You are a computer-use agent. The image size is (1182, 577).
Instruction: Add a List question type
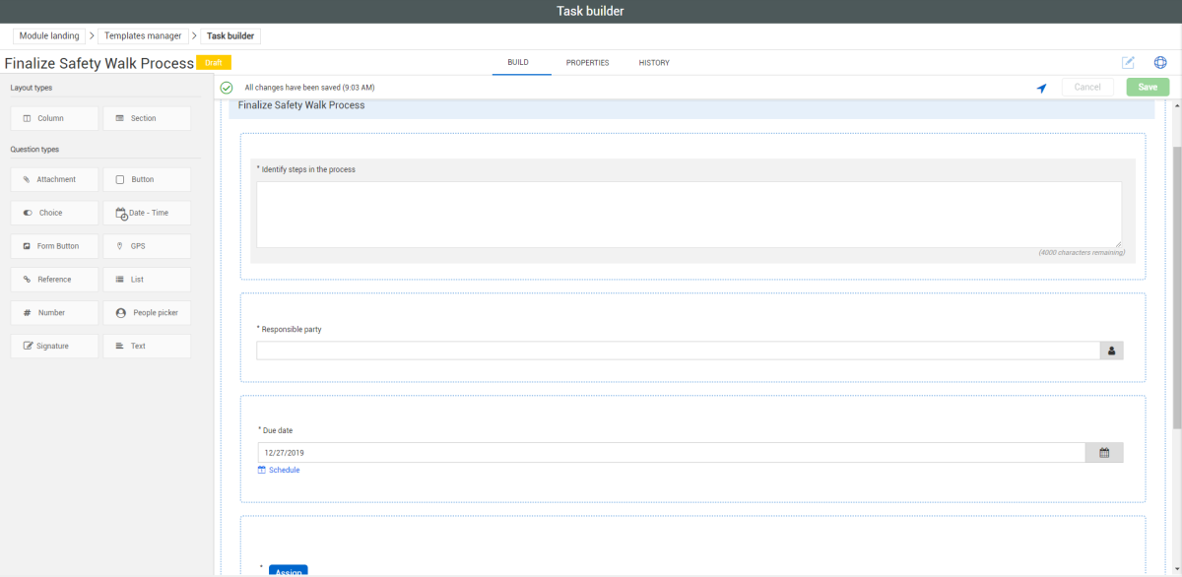click(147, 280)
